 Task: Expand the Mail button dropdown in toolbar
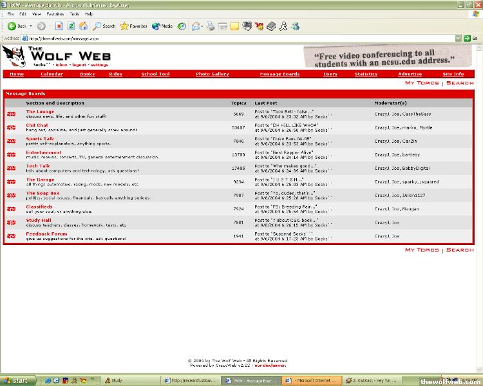pyautogui.click(x=201, y=26)
